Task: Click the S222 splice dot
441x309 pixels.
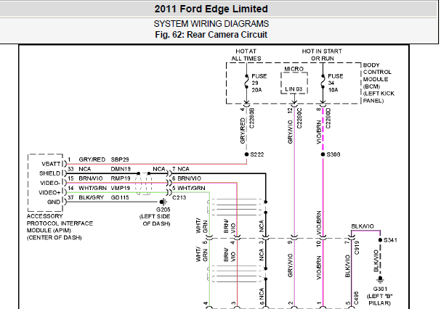Action: pyautogui.click(x=247, y=154)
